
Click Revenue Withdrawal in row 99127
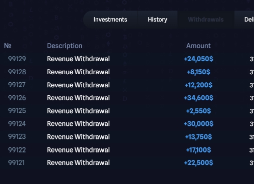pos(78,85)
